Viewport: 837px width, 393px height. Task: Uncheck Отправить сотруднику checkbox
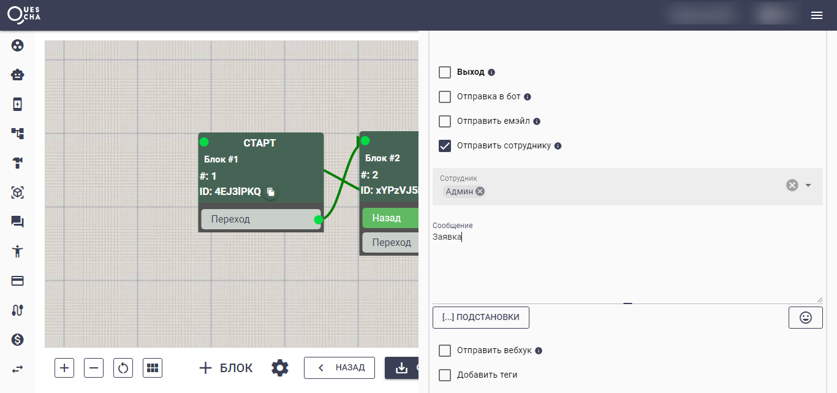pos(445,146)
